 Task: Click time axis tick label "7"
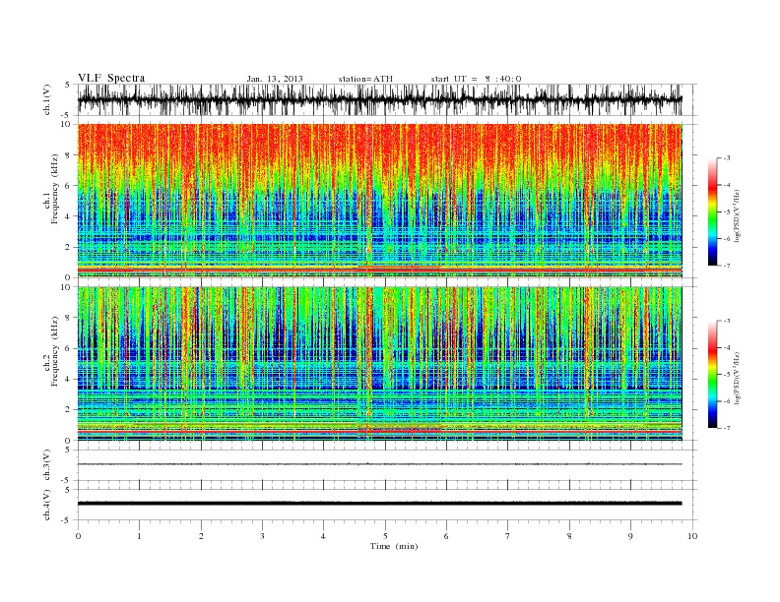tap(508, 536)
